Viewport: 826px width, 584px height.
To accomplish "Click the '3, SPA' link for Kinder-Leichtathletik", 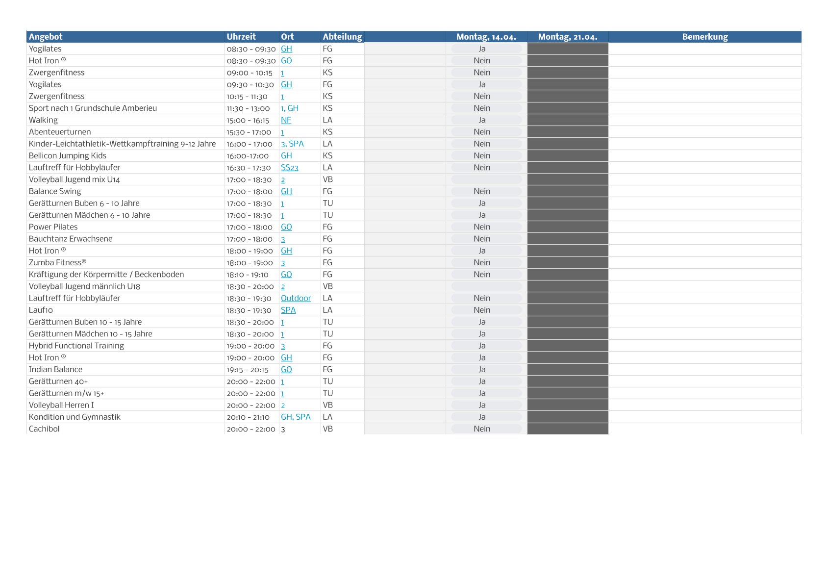I will coord(292,144).
